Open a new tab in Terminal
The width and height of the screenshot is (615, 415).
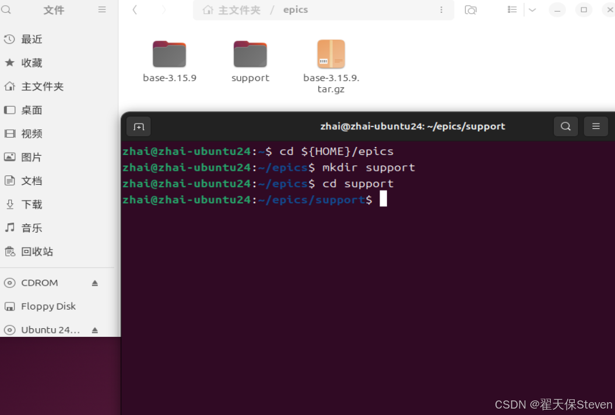point(139,126)
